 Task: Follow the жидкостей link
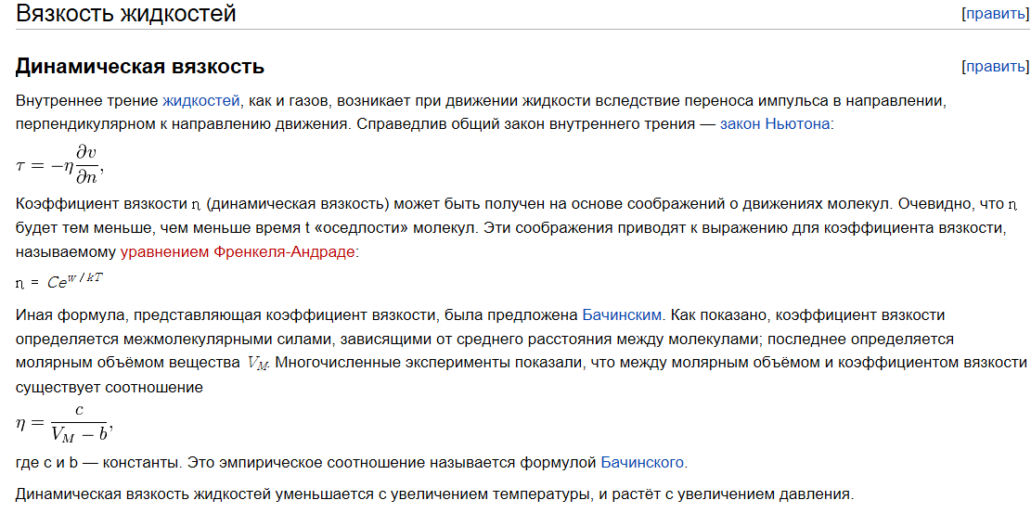tap(201, 101)
